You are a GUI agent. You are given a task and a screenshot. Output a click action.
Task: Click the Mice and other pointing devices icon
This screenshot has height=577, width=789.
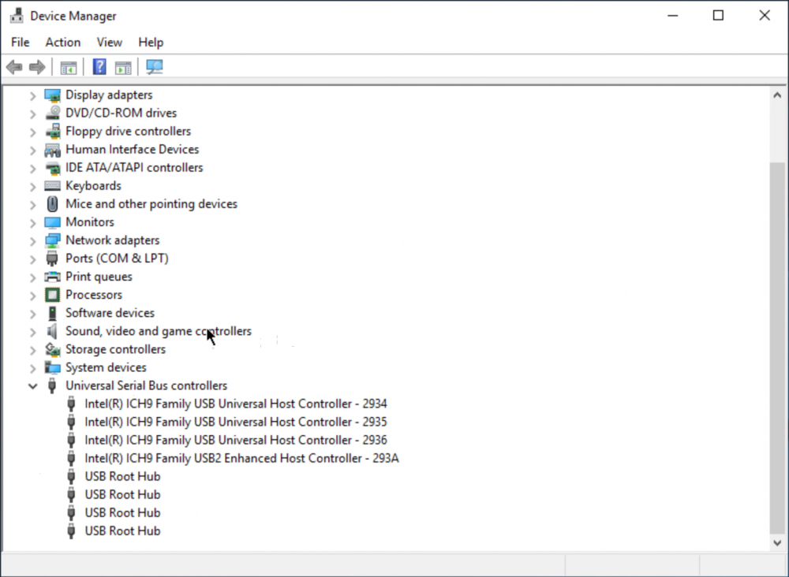click(52, 204)
